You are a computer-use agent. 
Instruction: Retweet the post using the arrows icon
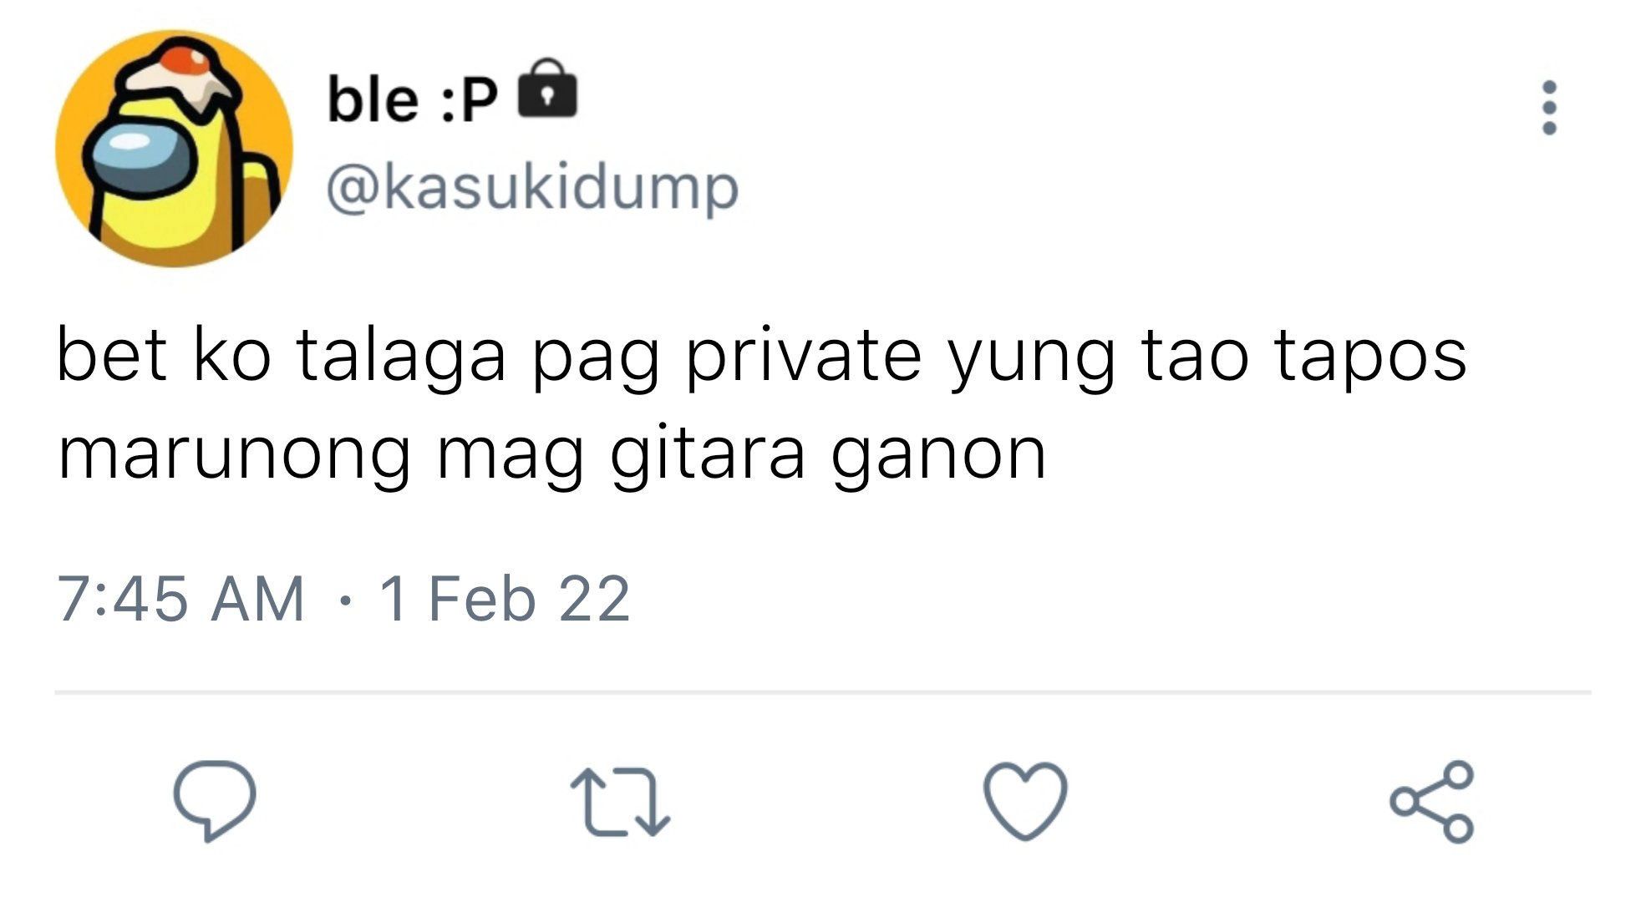[620, 802]
